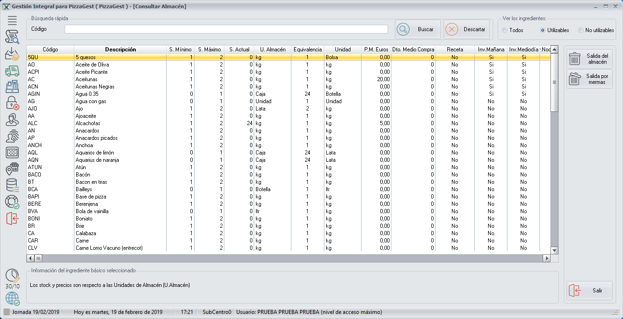
Task: Click the padlock with red X icon
Action: click(12, 103)
